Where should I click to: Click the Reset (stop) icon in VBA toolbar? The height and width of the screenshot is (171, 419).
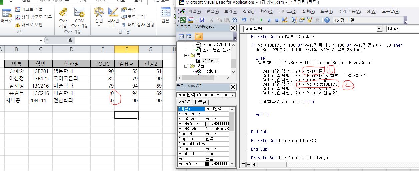(x=276, y=20)
